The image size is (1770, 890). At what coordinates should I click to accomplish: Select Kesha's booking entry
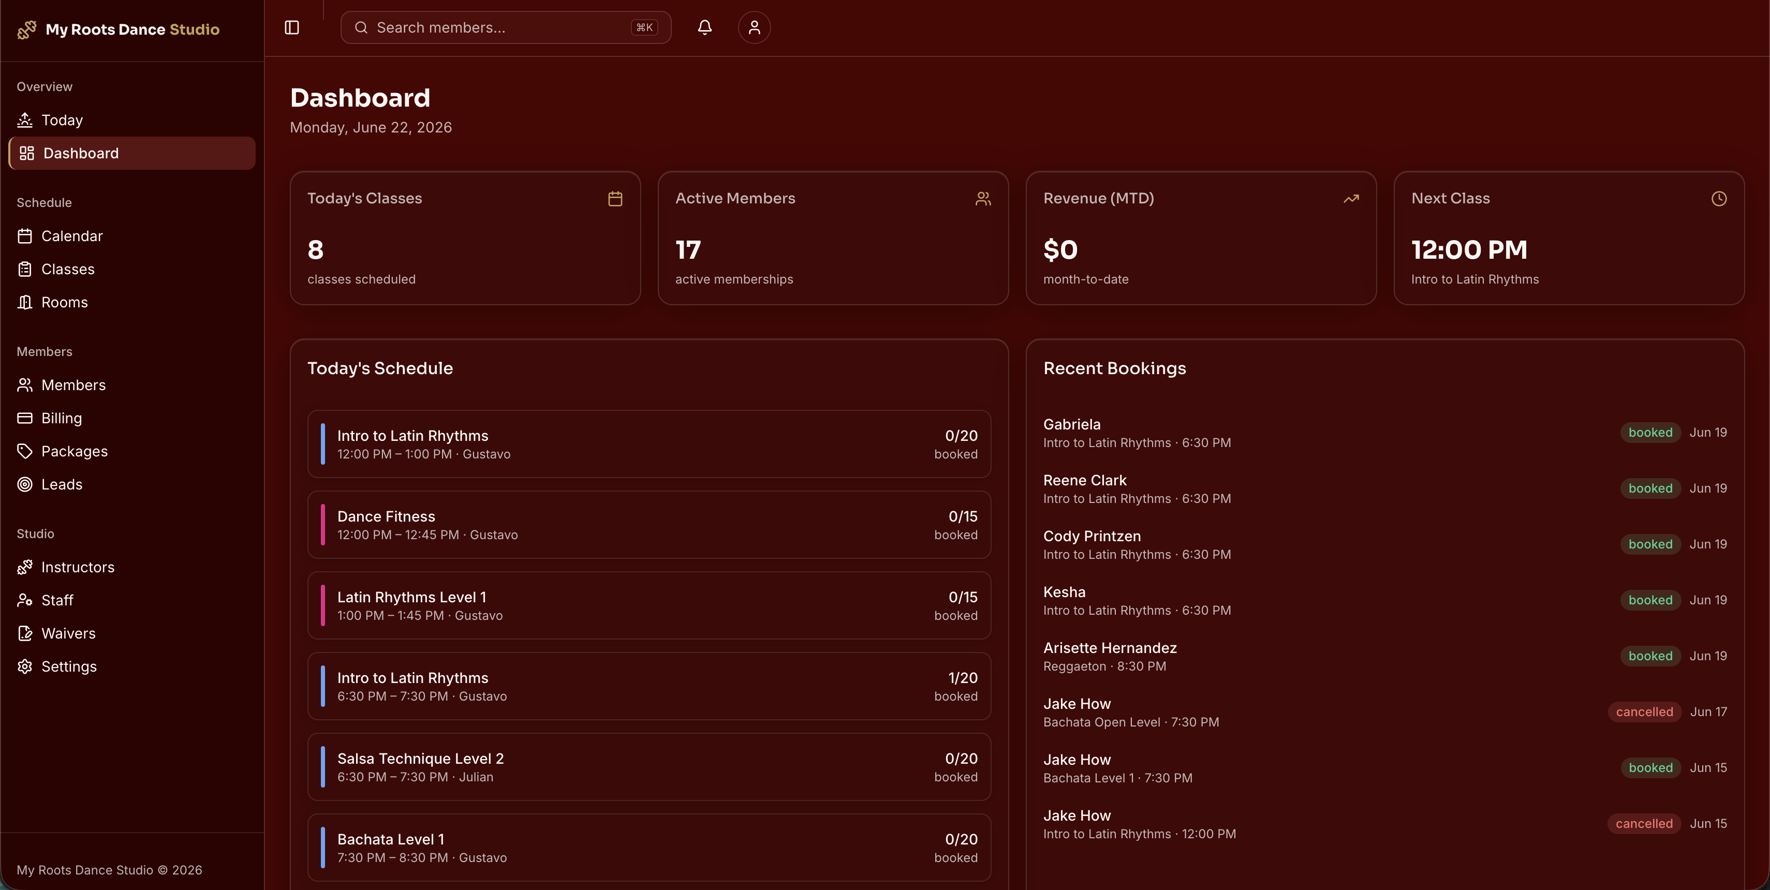click(1384, 600)
